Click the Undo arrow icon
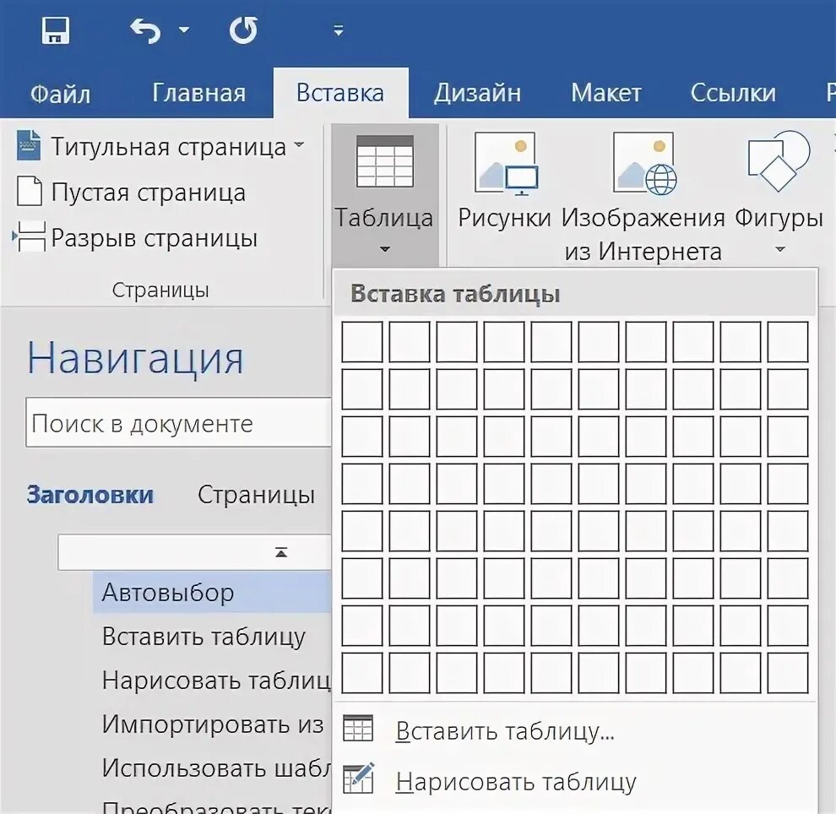The width and height of the screenshot is (836, 814). (145, 30)
